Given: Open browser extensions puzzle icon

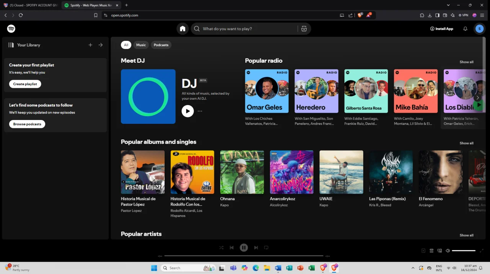Looking at the screenshot, I should (x=422, y=15).
